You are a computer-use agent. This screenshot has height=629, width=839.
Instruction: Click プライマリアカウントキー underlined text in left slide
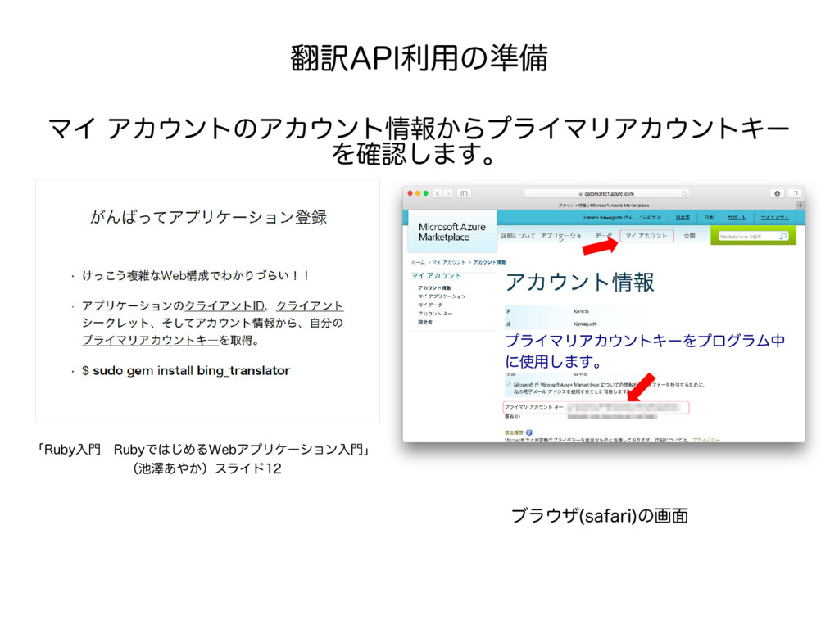pyautogui.click(x=151, y=340)
